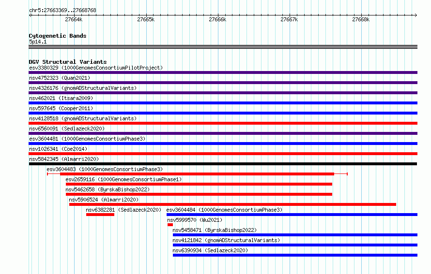This screenshot has height=274, width=431.
Task: Click the 27664k ruler tick label
Action: pyautogui.click(x=74, y=19)
